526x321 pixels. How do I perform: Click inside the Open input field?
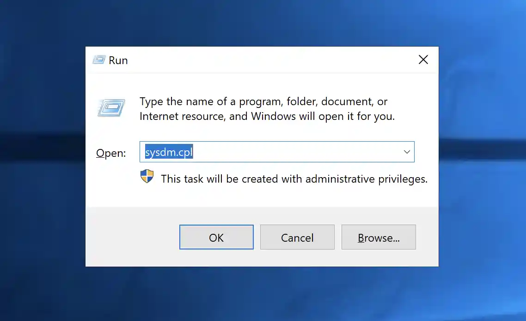pyautogui.click(x=277, y=152)
